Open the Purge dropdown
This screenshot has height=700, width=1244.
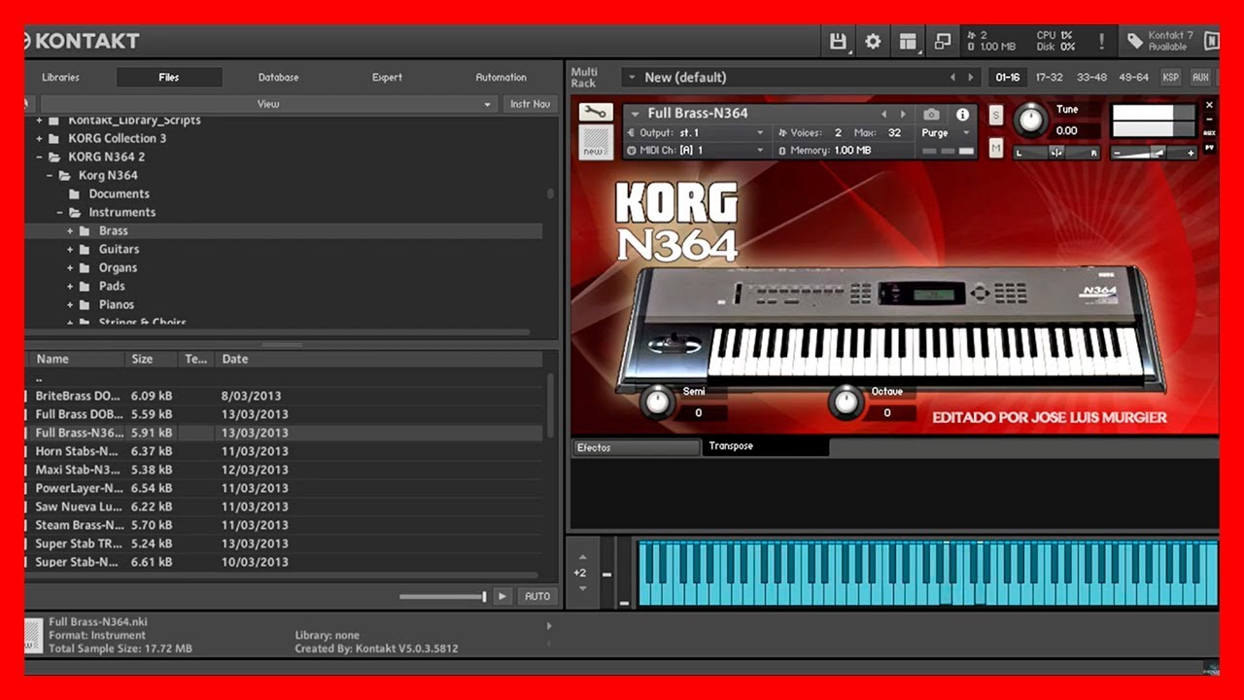tap(945, 133)
